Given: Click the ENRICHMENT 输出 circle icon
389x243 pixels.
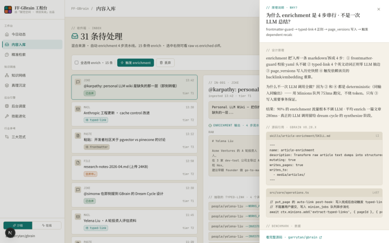Looking at the screenshot, I should click(210, 125).
